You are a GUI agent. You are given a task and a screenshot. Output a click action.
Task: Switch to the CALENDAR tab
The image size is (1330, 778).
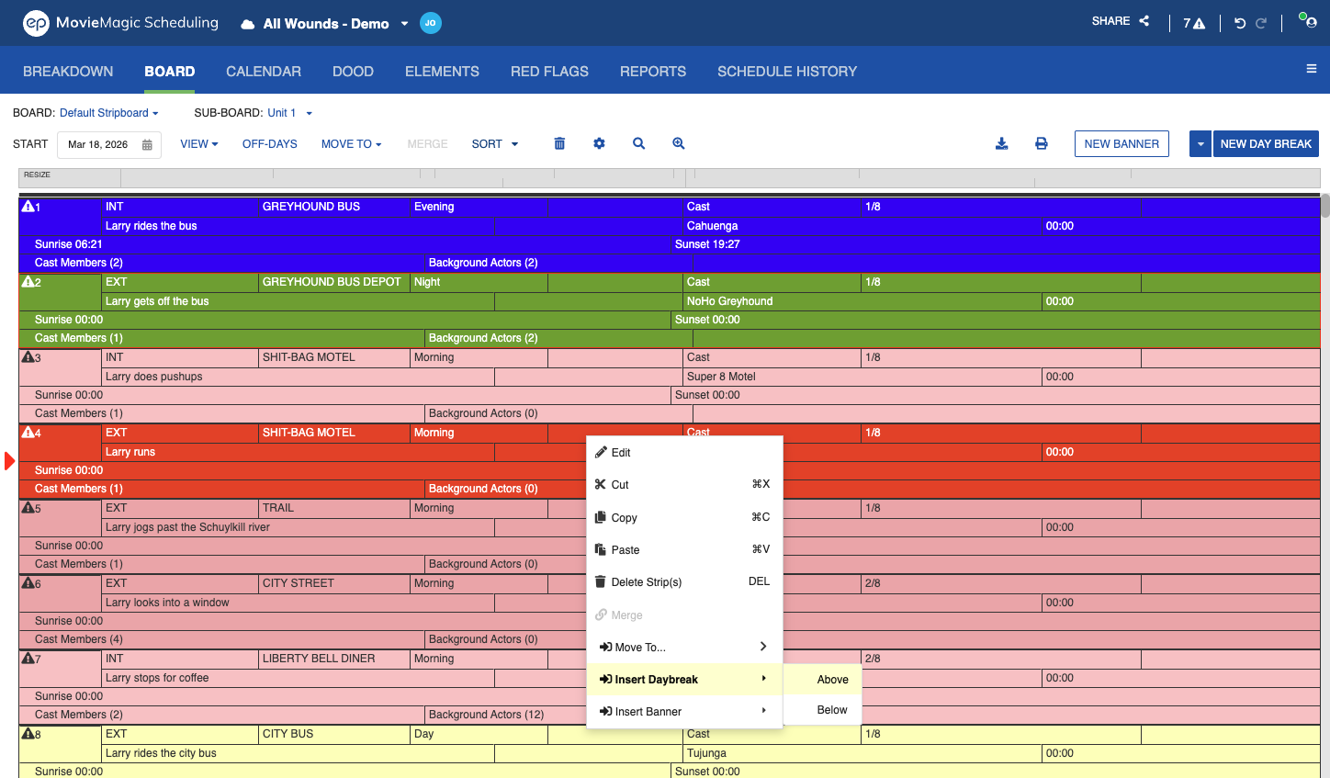pyautogui.click(x=264, y=72)
